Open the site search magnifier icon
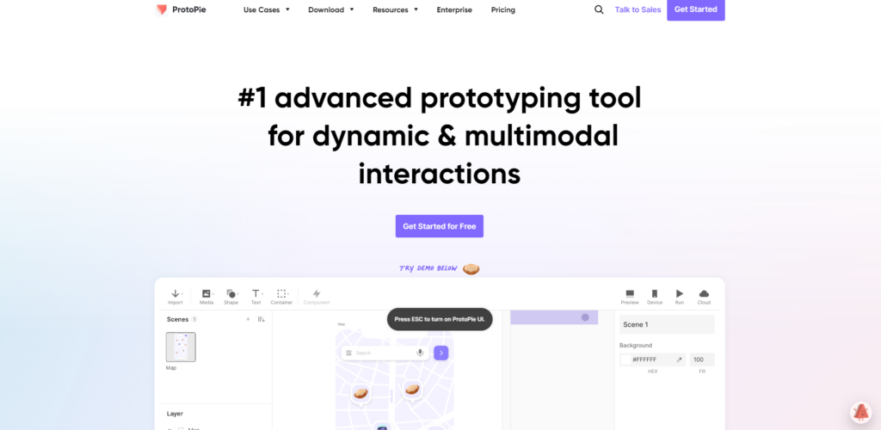Viewport: 881px width, 430px height. coord(599,10)
